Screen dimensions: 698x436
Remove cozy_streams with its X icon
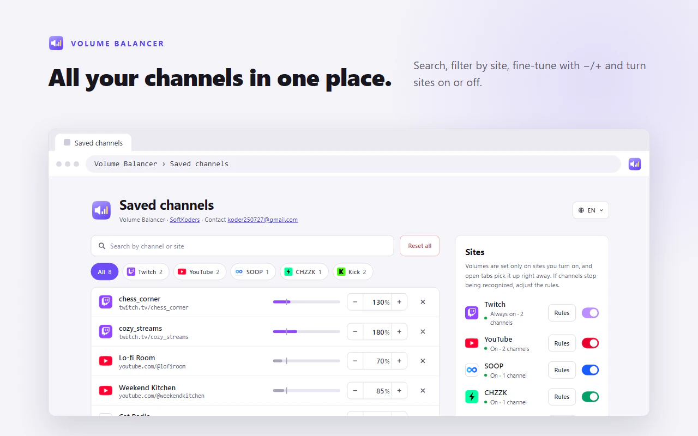pos(423,331)
